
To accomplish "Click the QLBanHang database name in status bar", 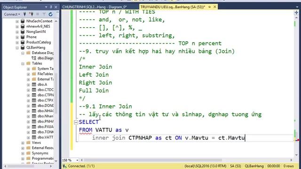I will click(254, 166).
